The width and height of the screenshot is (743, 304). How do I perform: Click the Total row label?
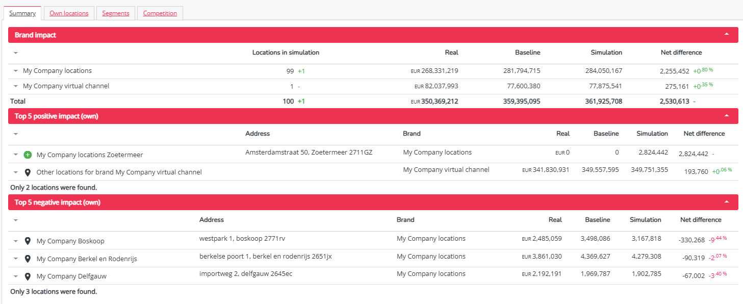pos(18,102)
